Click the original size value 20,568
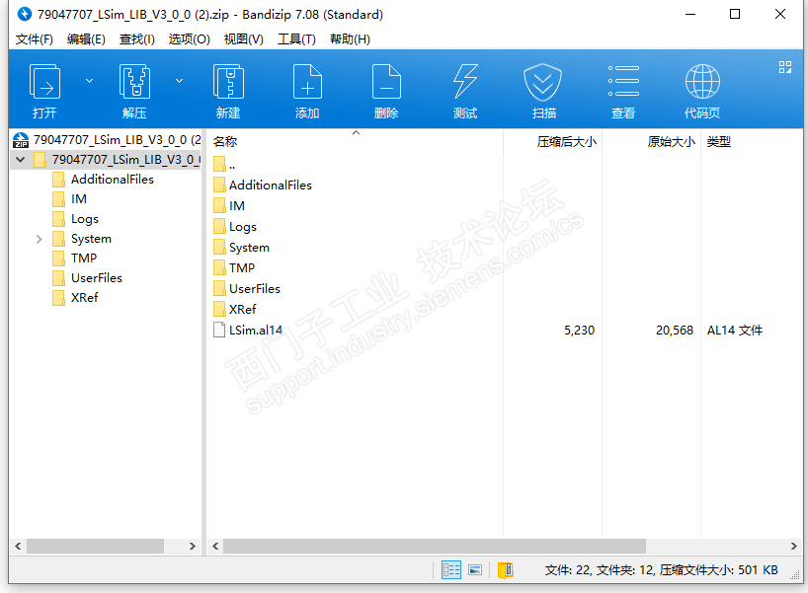The width and height of the screenshot is (808, 593). [675, 330]
